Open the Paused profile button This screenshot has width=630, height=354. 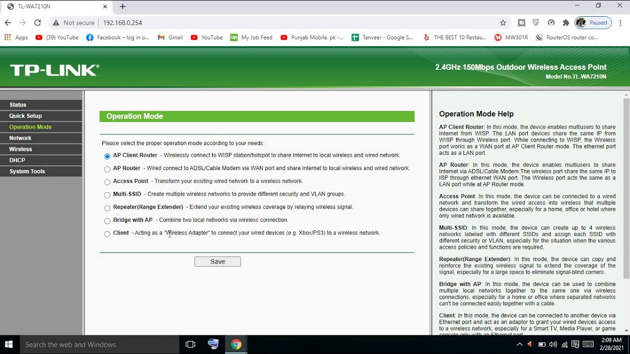pos(593,23)
